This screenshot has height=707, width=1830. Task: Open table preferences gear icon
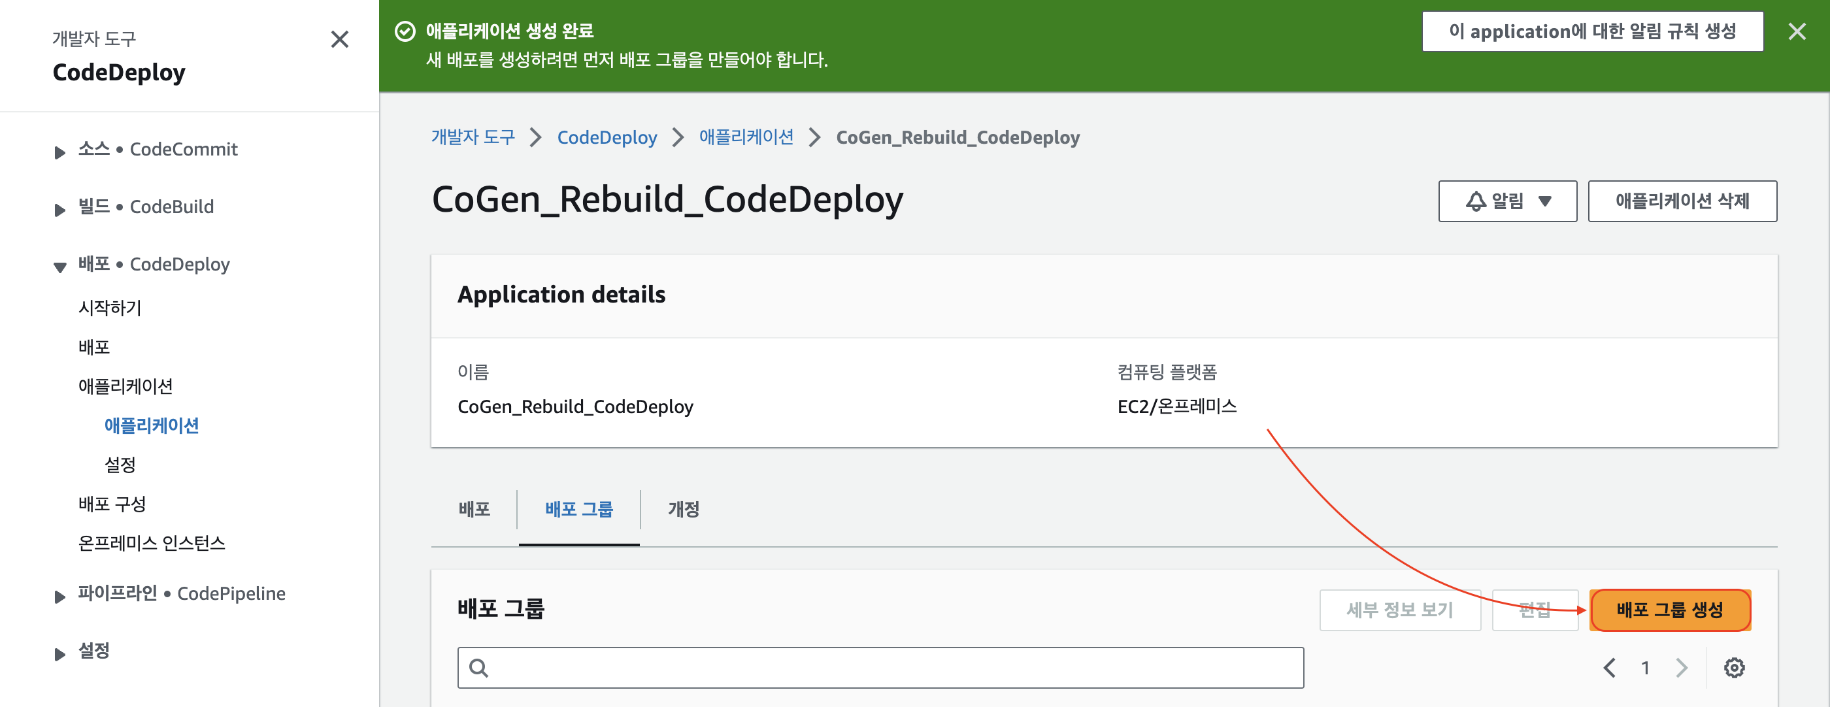pos(1733,667)
